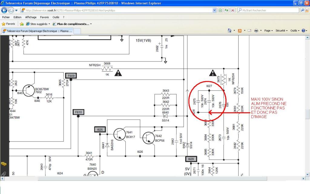The image size is (310, 194).
Task: Click the BC857BW transistor label
Action: point(42,89)
